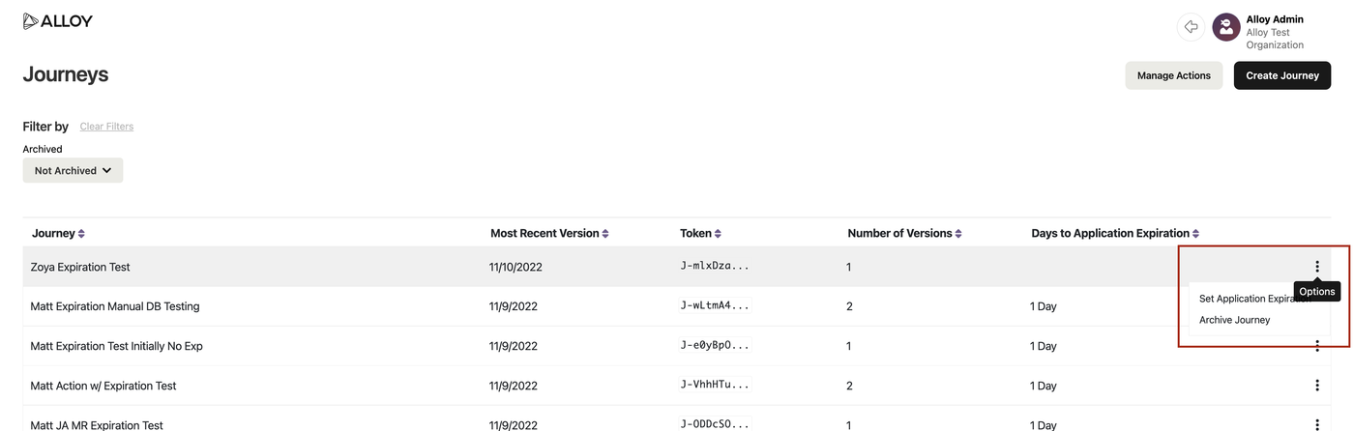Open options for Matt Expiration Test Initially No Exp
This screenshot has width=1354, height=431.
point(1316,347)
